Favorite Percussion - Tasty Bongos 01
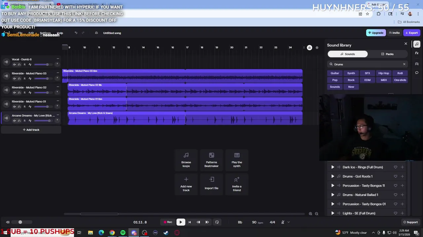The image size is (423, 237). (x=395, y=204)
